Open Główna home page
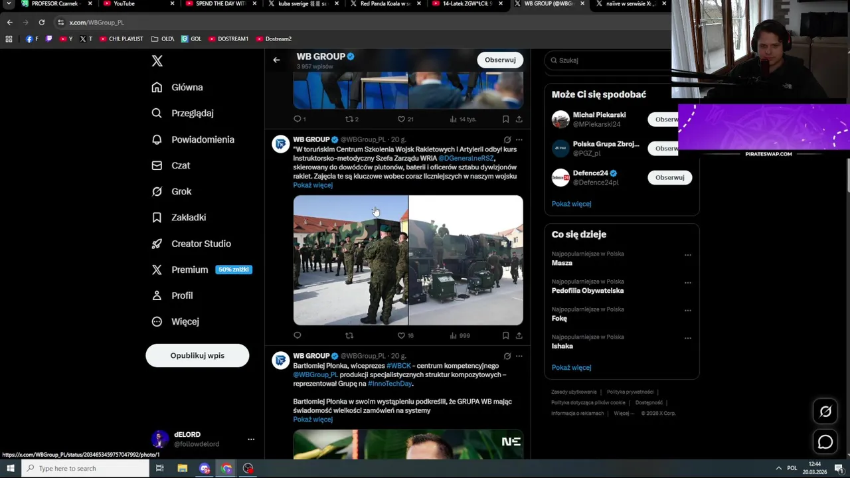Viewport: 850px width, 478px height. tap(177, 87)
